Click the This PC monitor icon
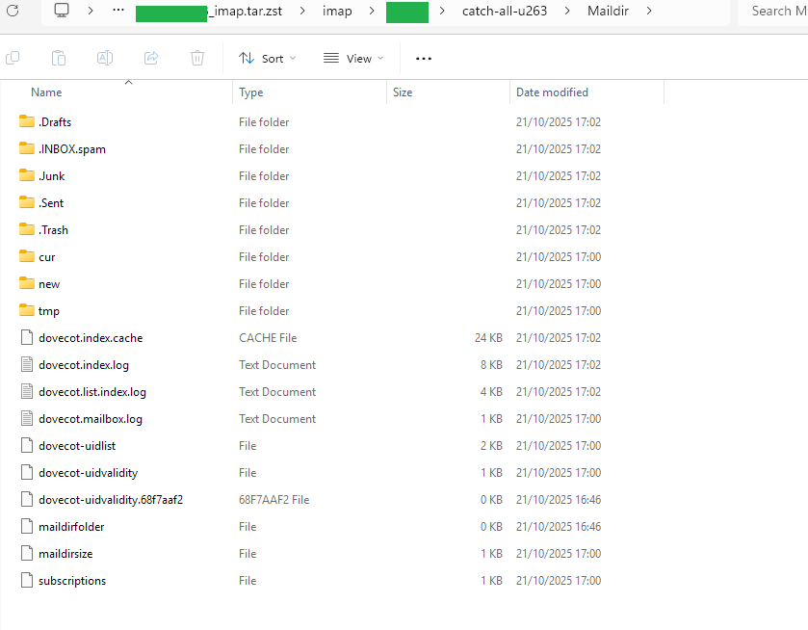 (x=62, y=11)
